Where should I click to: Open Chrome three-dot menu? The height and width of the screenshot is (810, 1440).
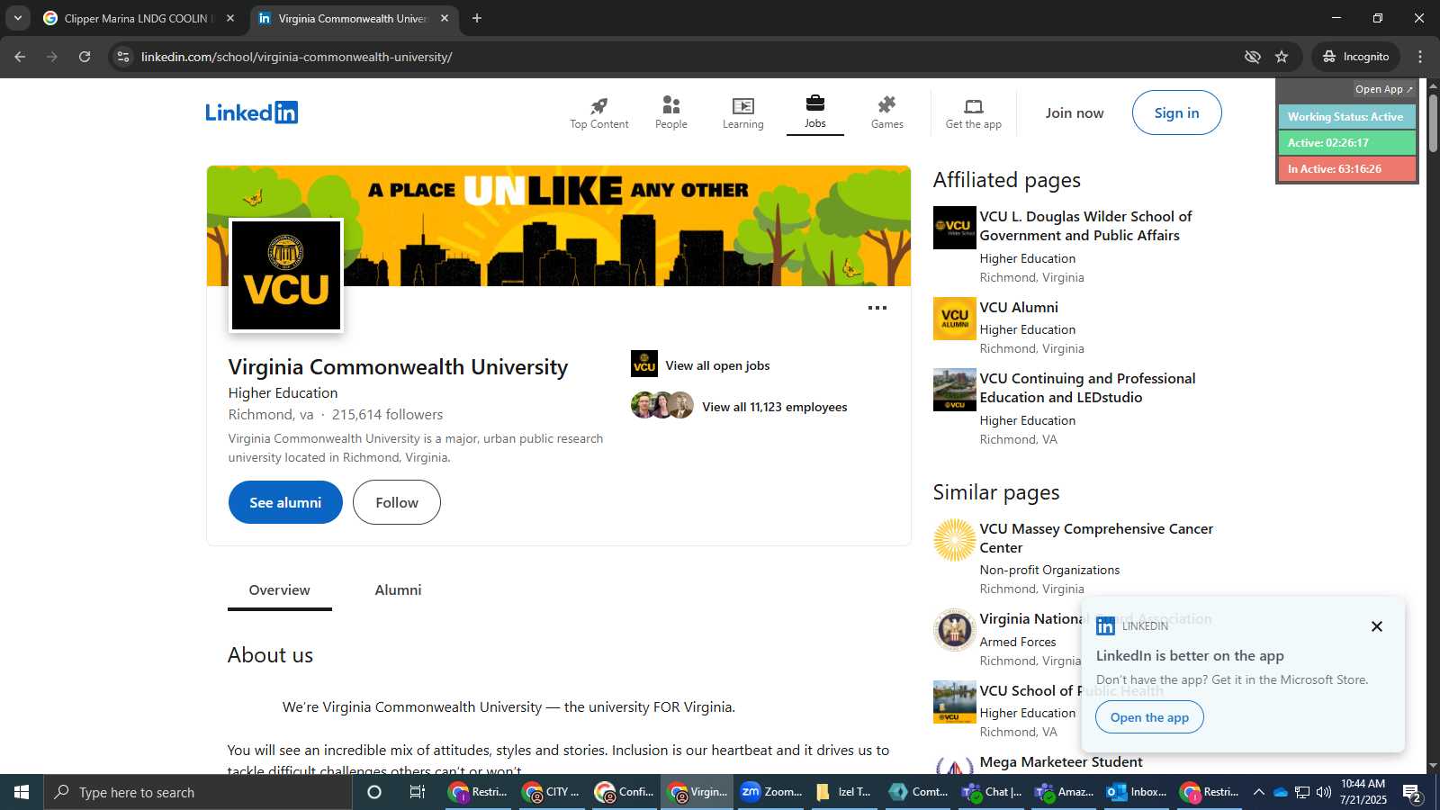click(1420, 57)
